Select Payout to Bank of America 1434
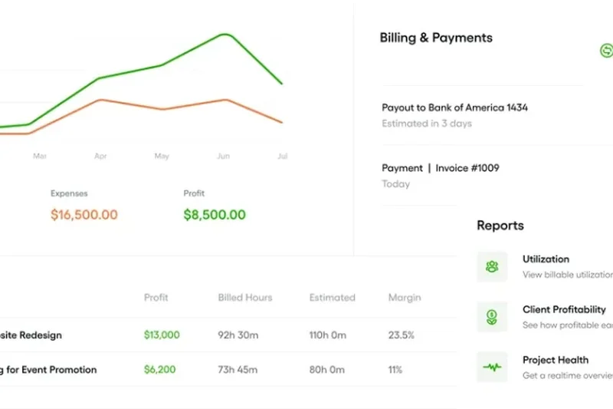This screenshot has width=613, height=409. tap(454, 108)
